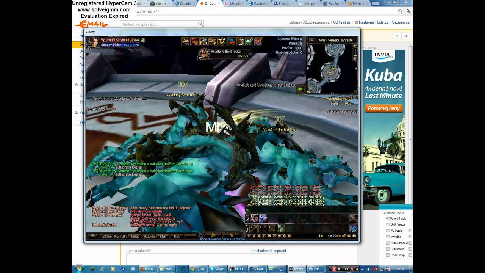Select the player character portrait
Image resolution: width=485 pixels, height=273 pixels.
93,42
